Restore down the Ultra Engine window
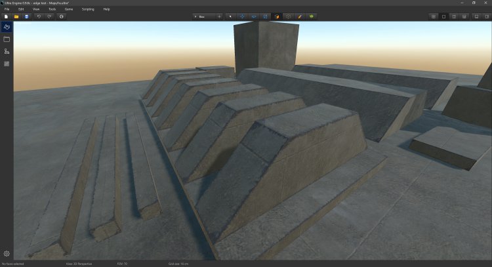The width and height of the screenshot is (492, 267). (474, 3)
